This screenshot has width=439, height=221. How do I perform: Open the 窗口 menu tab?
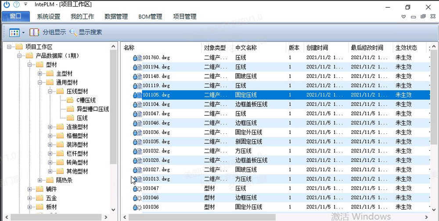pyautogui.click(x=16, y=16)
